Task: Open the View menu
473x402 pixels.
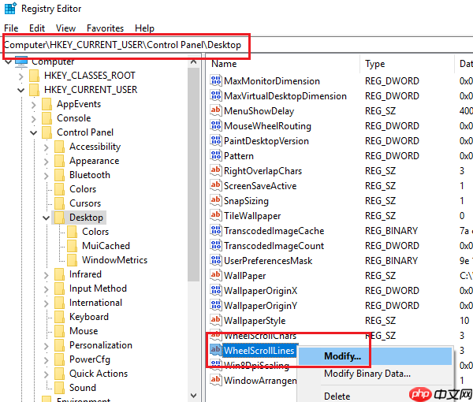Action: [x=65, y=28]
